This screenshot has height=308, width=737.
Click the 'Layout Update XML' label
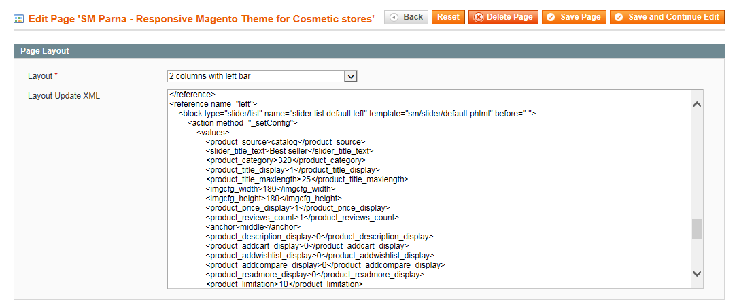tap(63, 96)
